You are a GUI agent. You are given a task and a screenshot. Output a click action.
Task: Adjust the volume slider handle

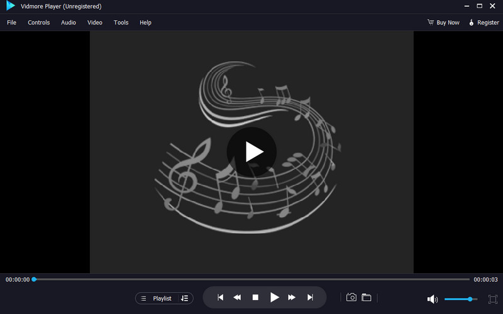click(x=470, y=299)
